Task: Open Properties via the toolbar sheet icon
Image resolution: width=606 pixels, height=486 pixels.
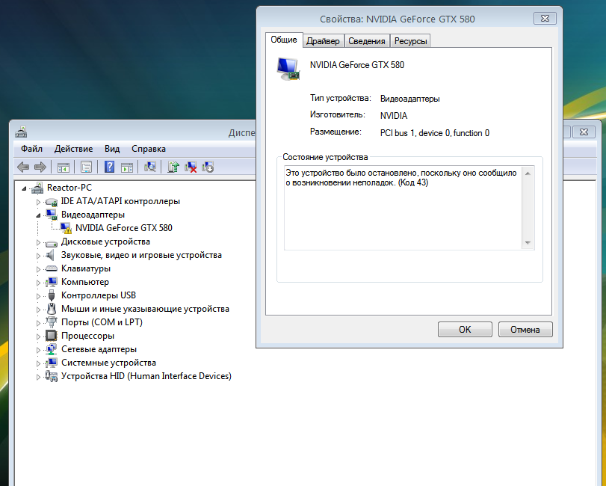Action: [86, 167]
